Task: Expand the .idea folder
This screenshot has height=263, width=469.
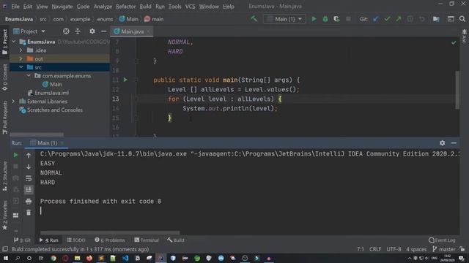Action: 21,50
